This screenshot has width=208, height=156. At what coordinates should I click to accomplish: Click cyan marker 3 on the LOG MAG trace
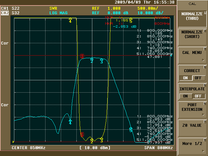[x=101, y=61]
